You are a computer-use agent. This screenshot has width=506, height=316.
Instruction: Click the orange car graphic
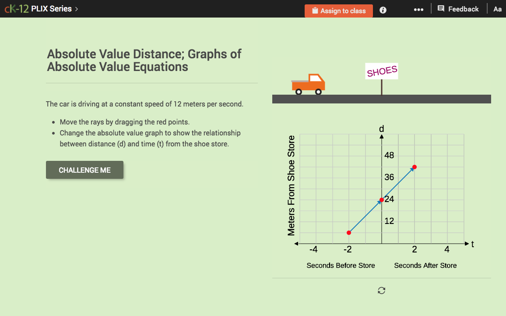[308, 85]
